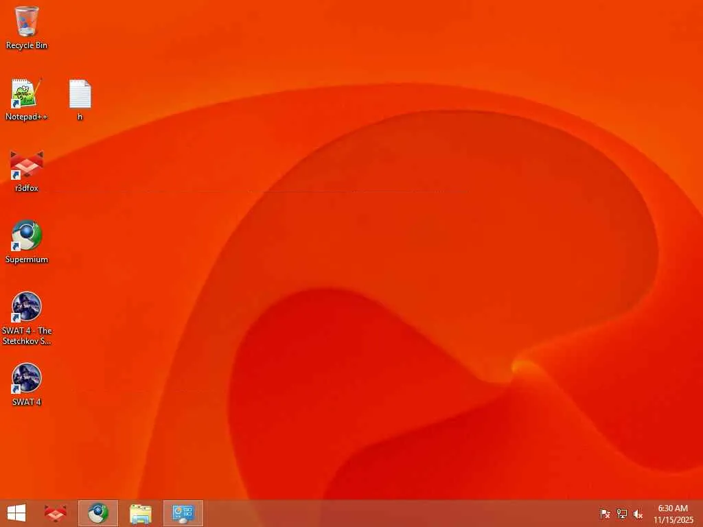Screen dimensions: 703x527
Task: Click the "r3dfox" label under icon
Action: coord(27,188)
